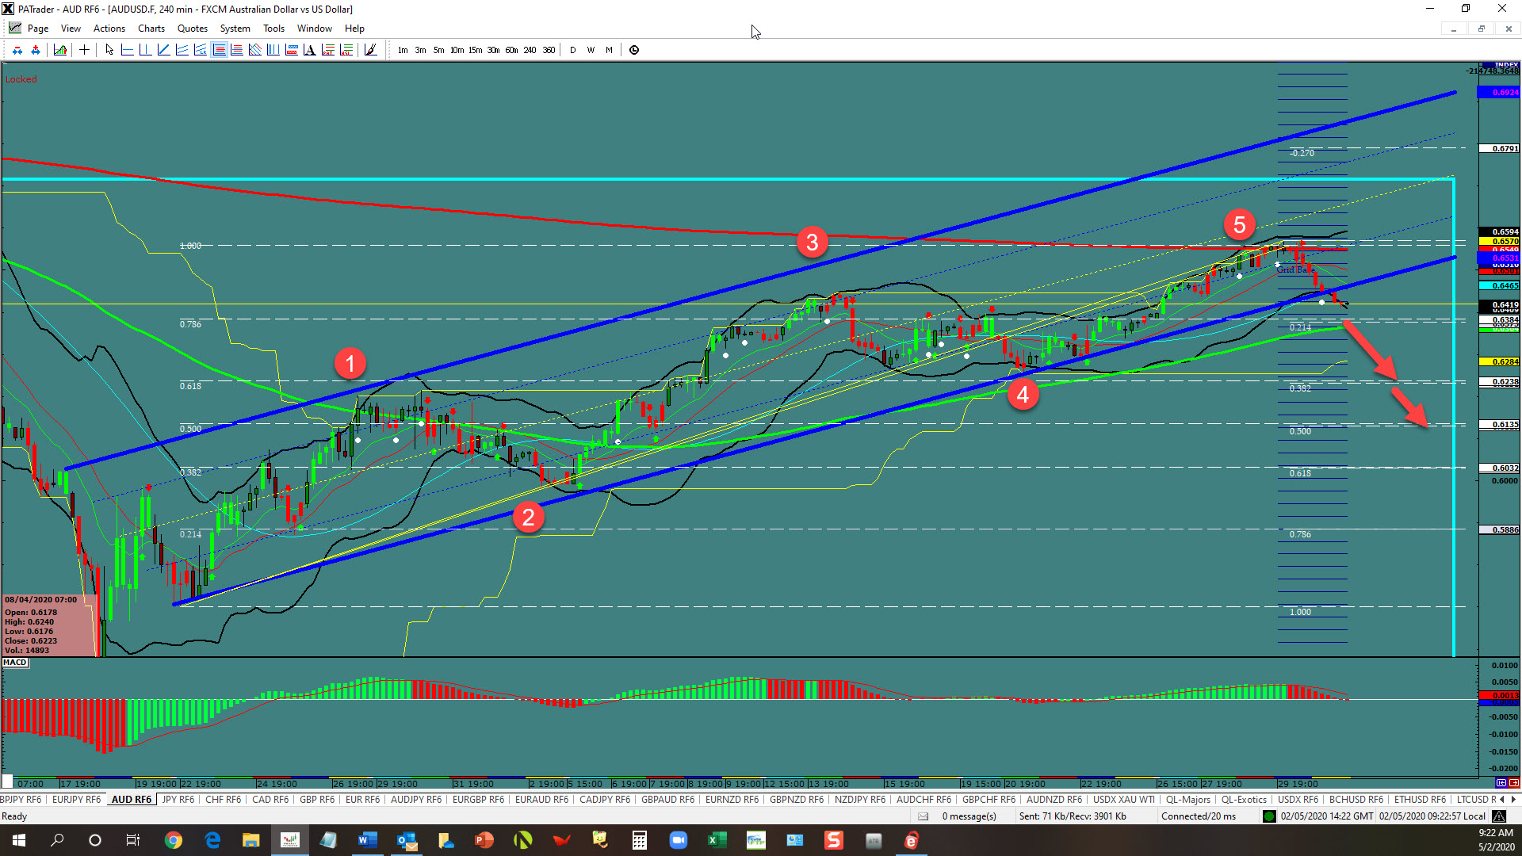Click the Windows Start button

(x=19, y=840)
